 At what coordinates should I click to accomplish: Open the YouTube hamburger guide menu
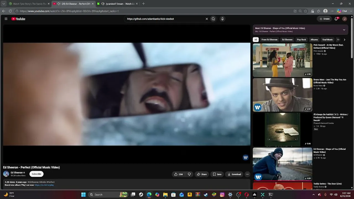(x=6, y=19)
